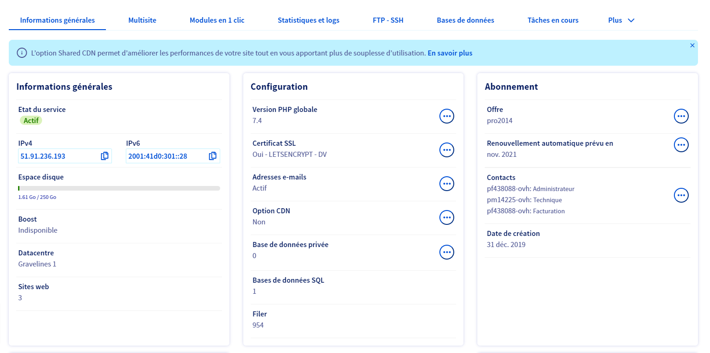Open options menu for Option CDN

(446, 217)
